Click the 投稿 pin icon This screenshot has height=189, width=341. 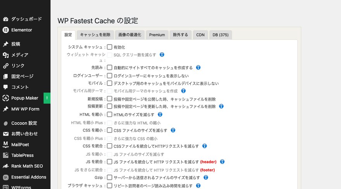click(6, 44)
